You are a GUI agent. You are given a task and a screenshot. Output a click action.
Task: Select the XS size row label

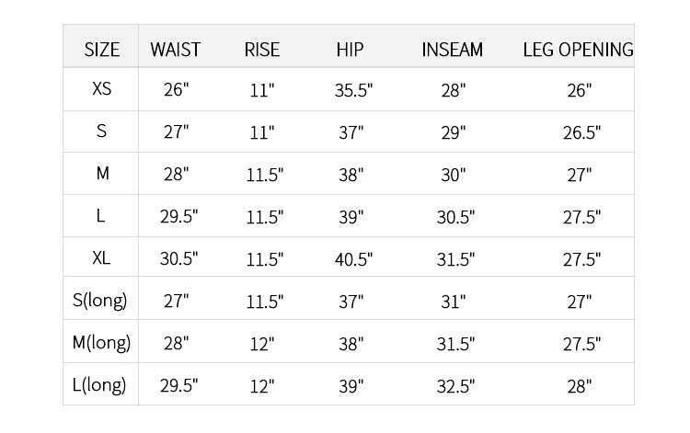[101, 90]
